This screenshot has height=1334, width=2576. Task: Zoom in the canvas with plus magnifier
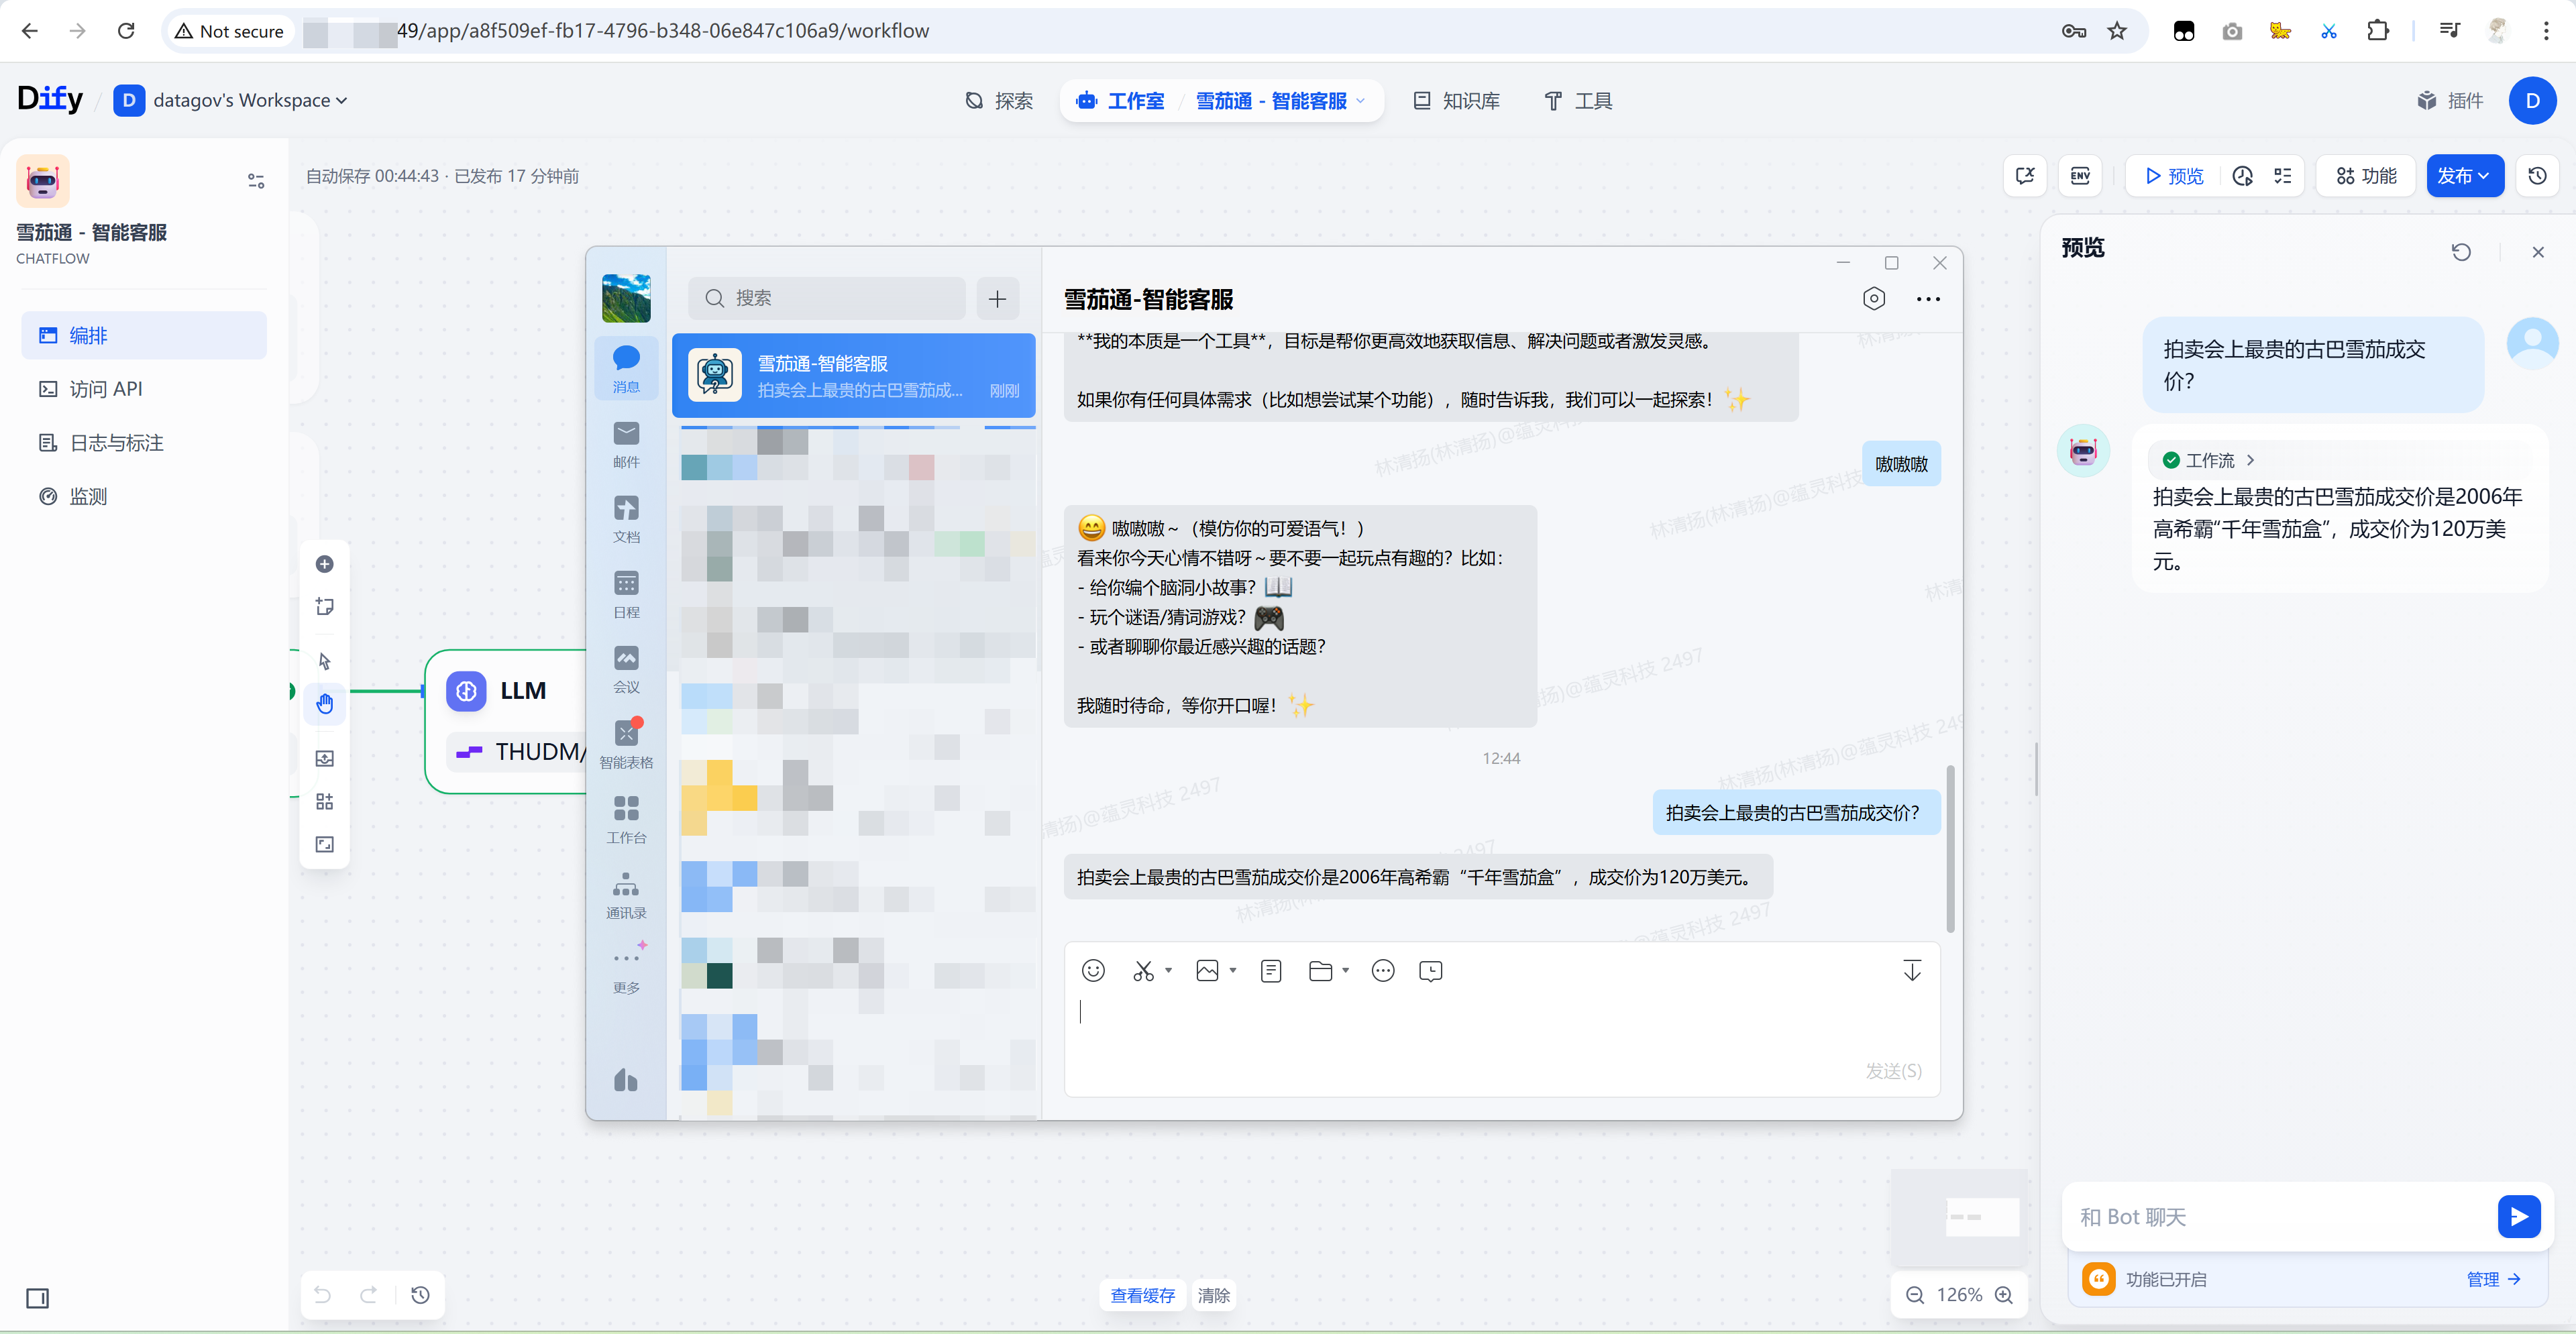pyautogui.click(x=2004, y=1295)
